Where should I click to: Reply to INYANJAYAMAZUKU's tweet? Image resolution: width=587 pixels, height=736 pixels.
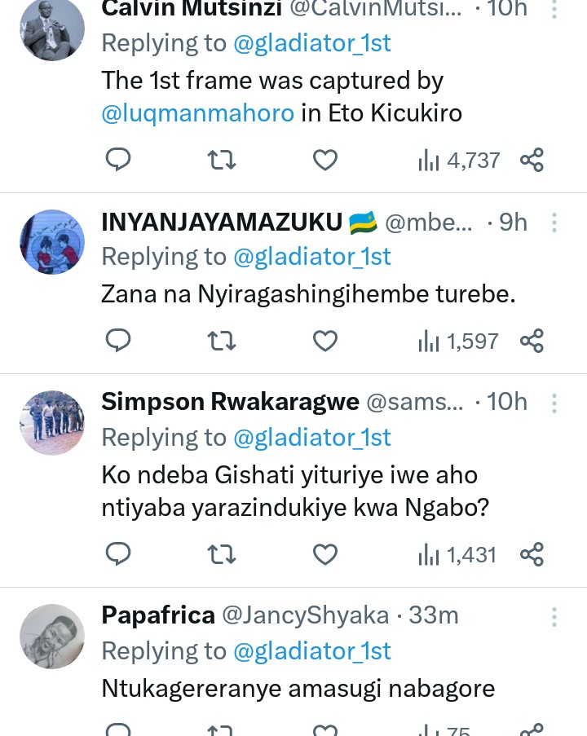point(119,341)
